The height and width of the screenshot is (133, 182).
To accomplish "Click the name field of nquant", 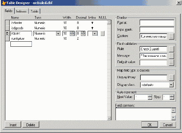I will [x=21, y=34].
